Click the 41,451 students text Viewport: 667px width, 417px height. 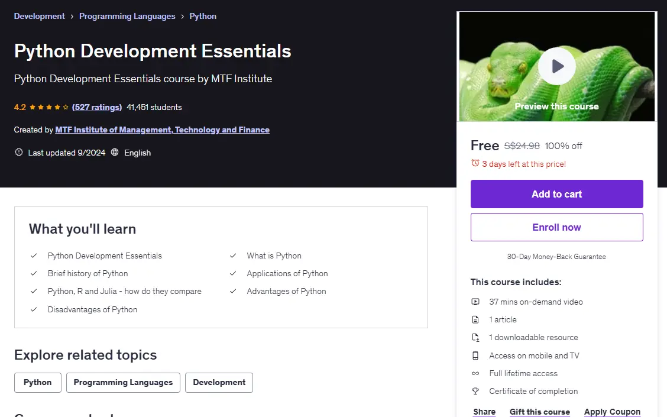154,107
